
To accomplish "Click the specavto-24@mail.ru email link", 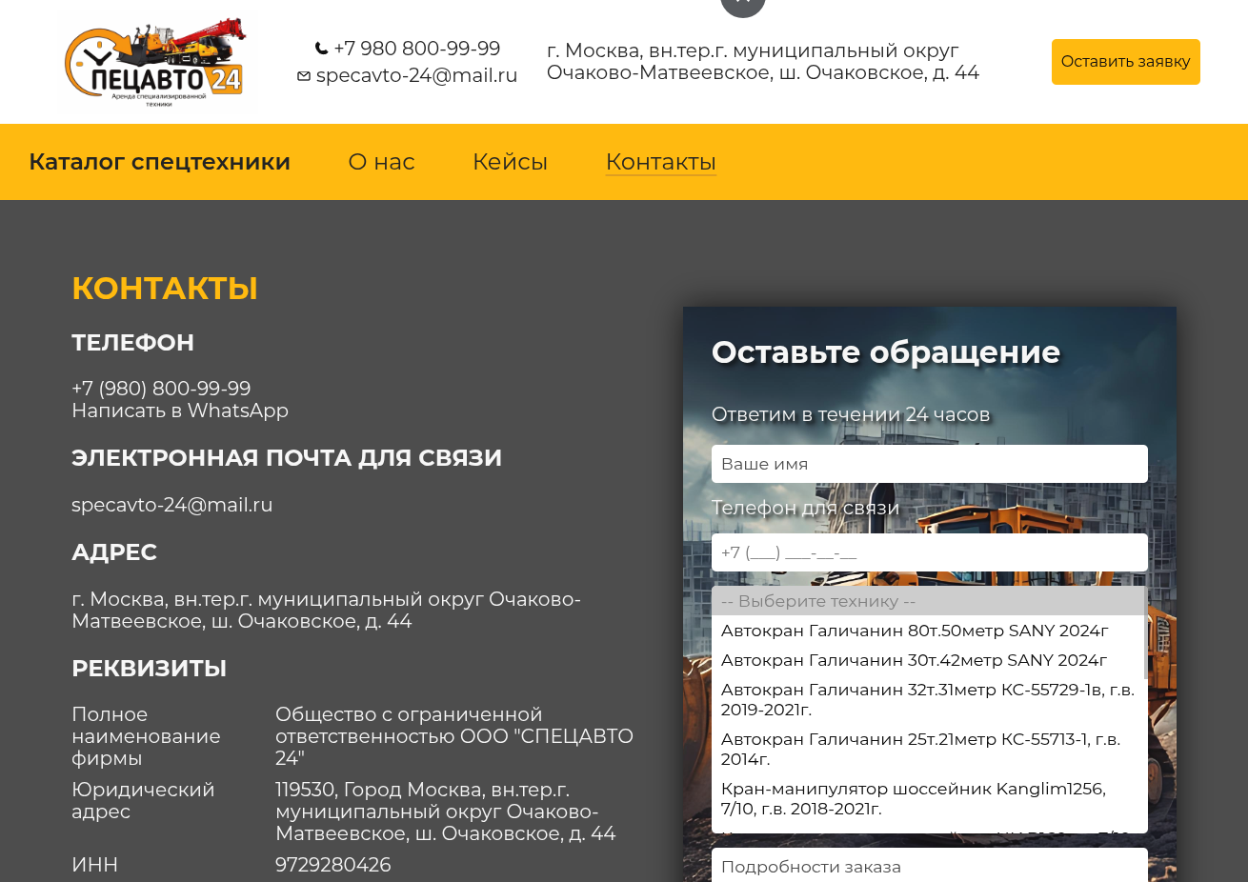I will (x=171, y=505).
